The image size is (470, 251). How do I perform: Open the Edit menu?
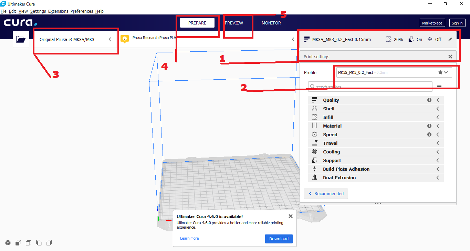click(12, 11)
